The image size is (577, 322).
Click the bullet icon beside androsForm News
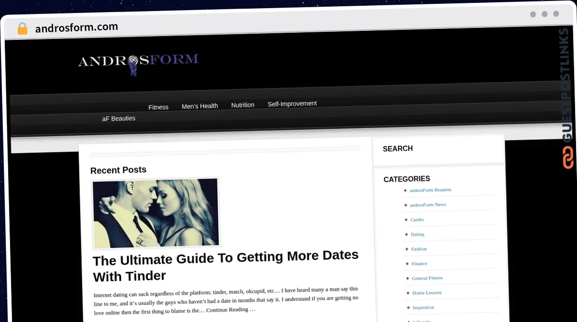405,205
